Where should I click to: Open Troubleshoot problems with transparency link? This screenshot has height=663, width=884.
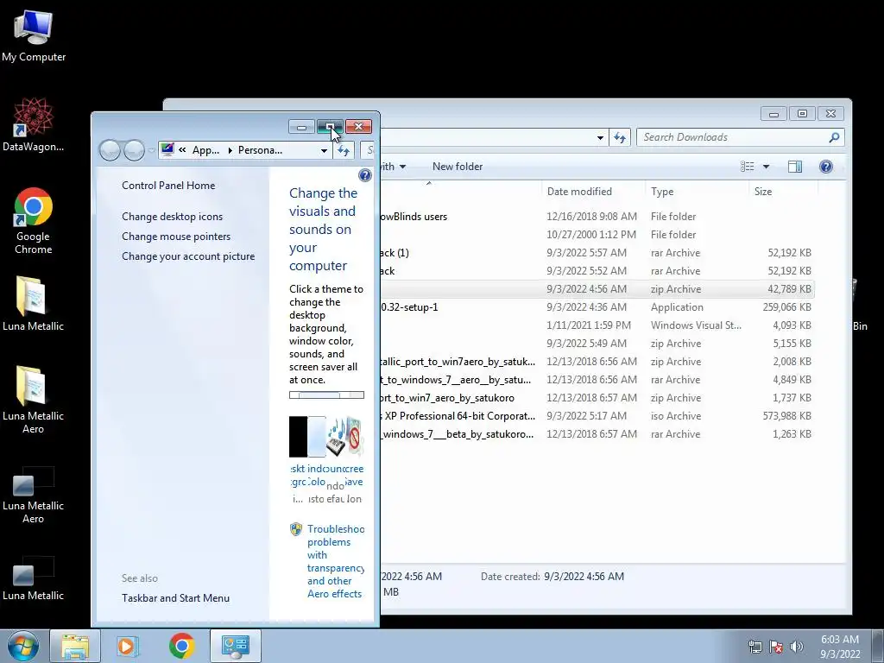tap(336, 561)
